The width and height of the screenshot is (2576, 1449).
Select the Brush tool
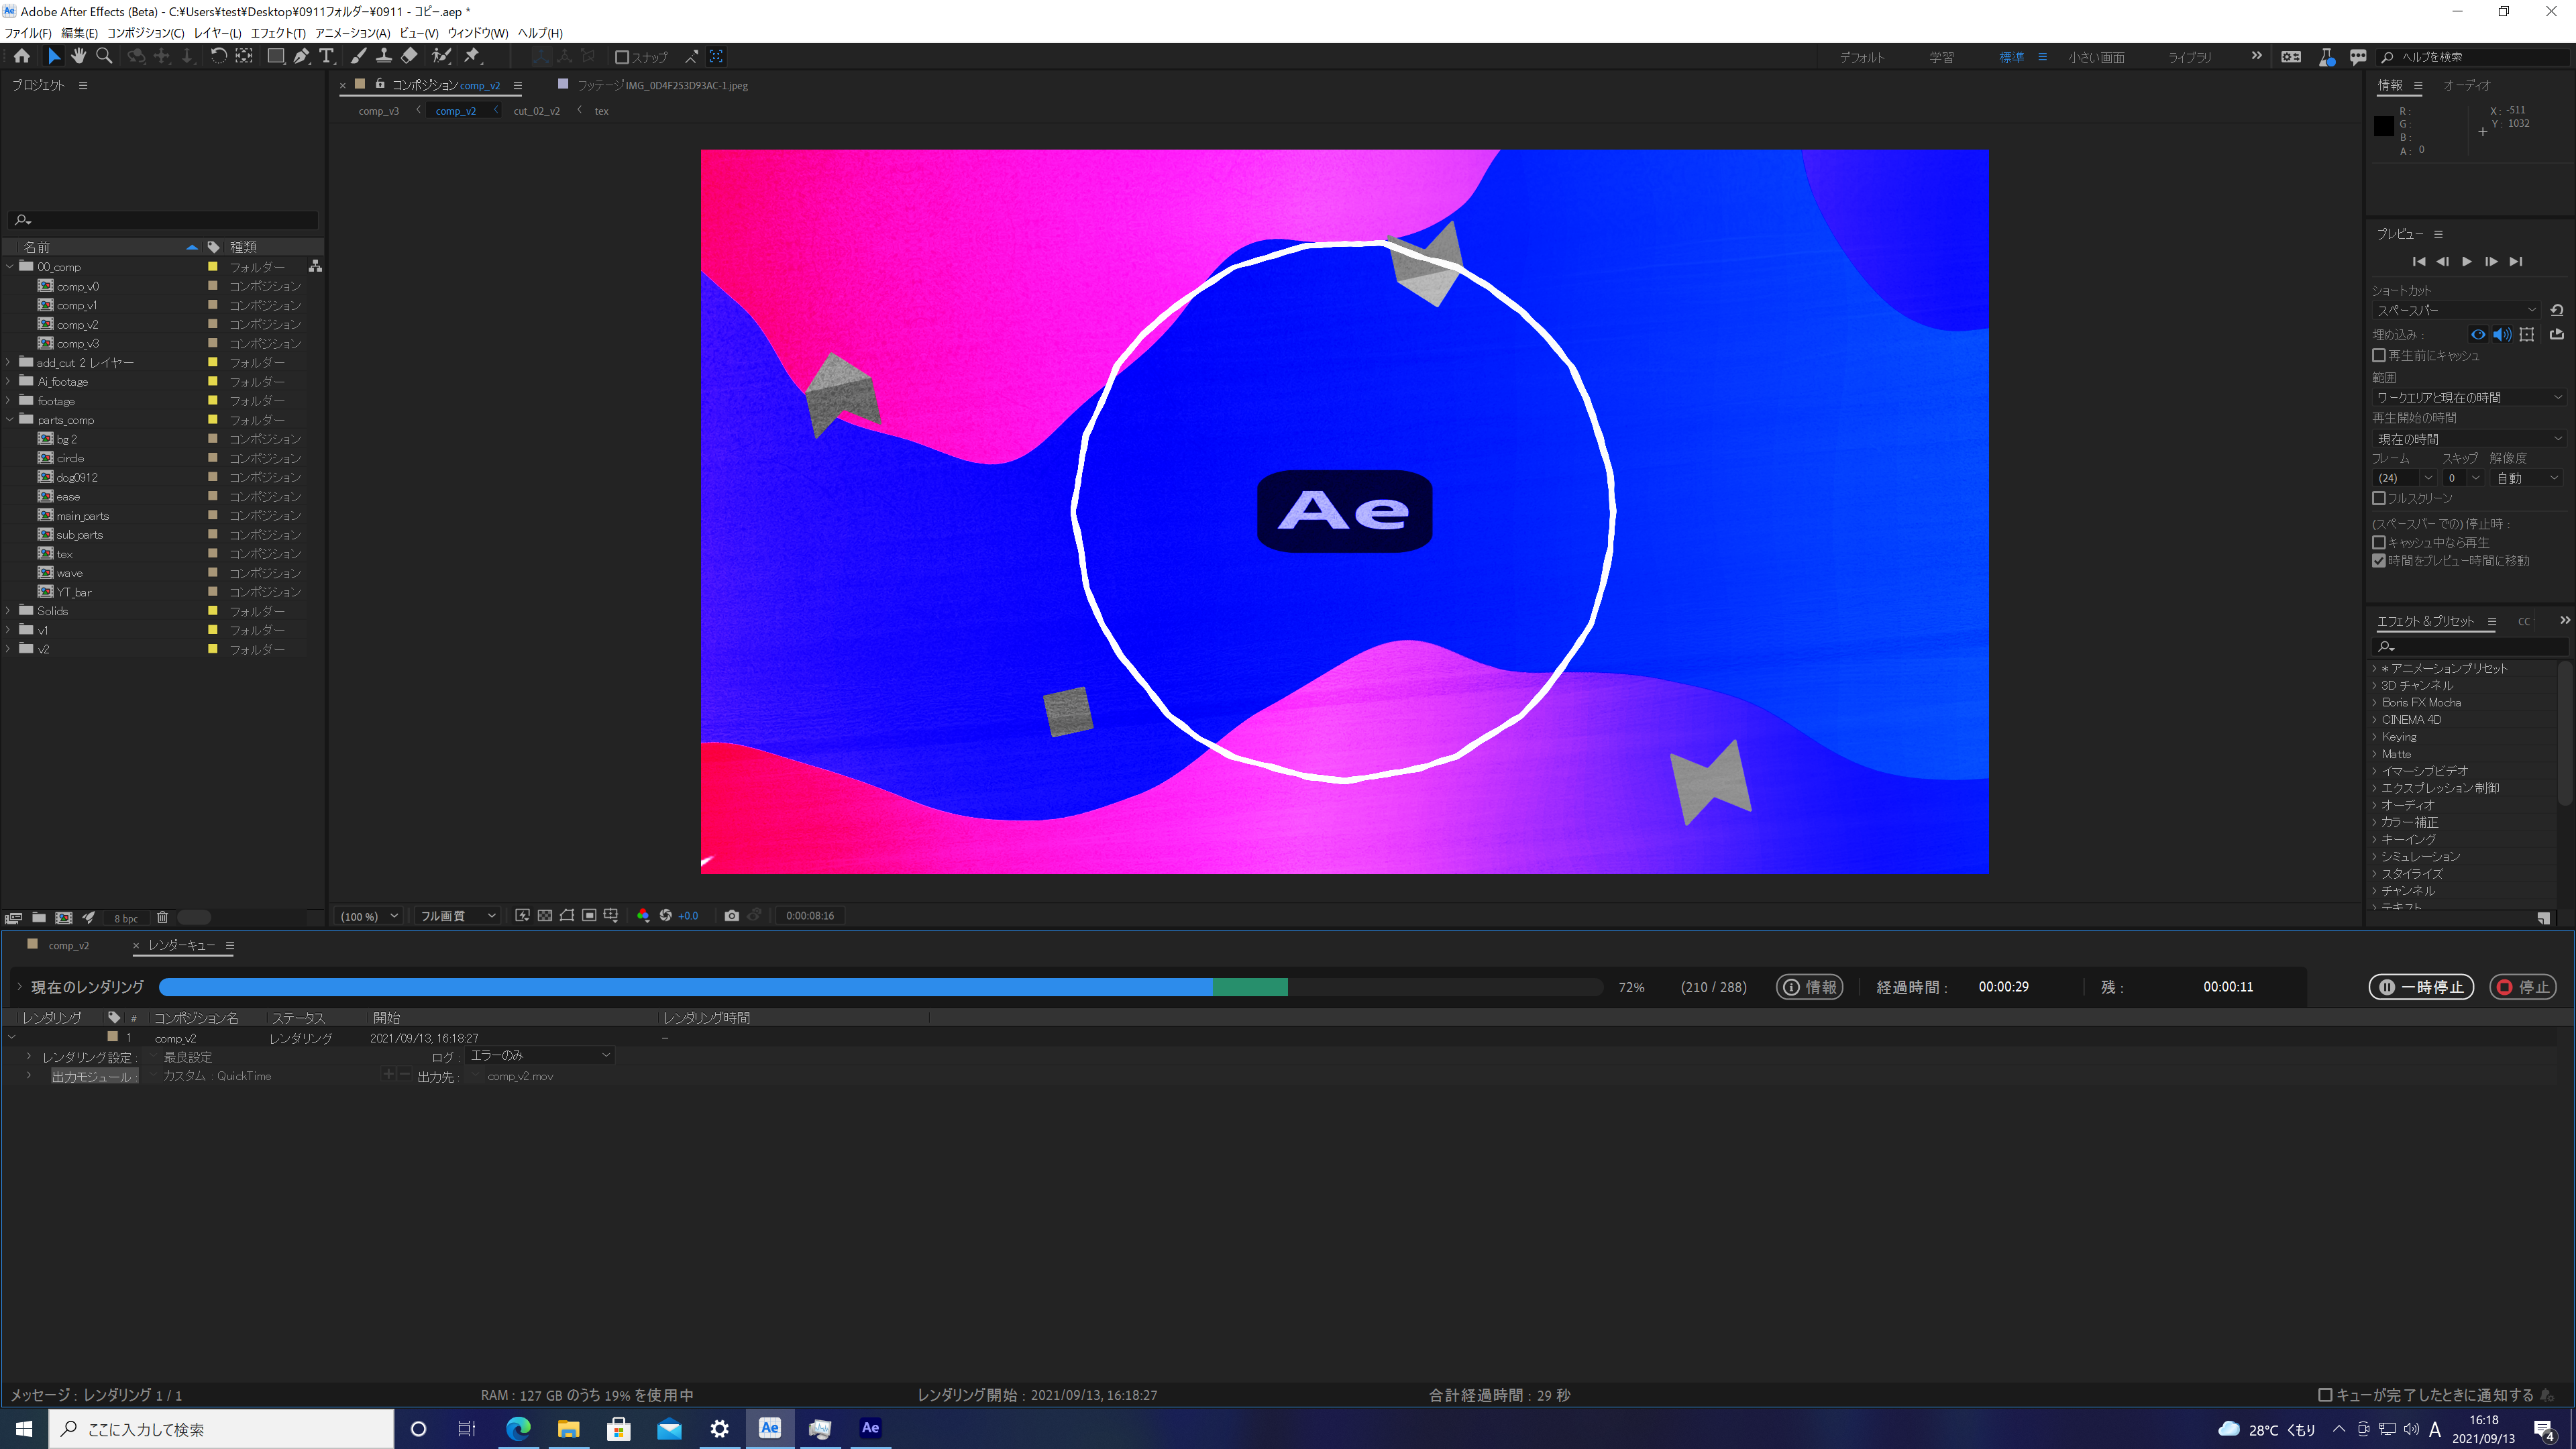click(x=358, y=56)
